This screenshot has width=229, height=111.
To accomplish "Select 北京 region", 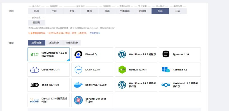I will click(x=37, y=11).
